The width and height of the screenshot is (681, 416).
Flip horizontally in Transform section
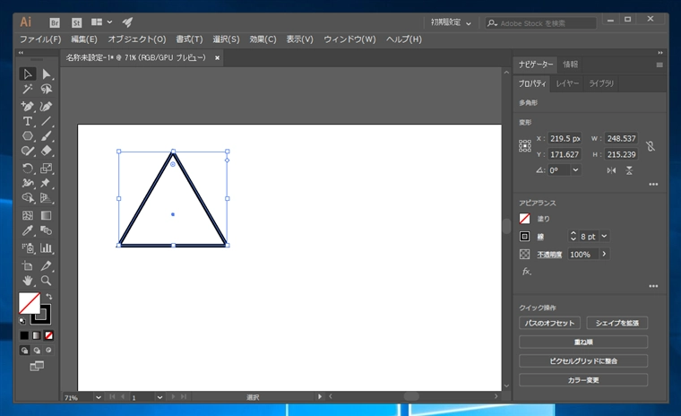(x=611, y=170)
